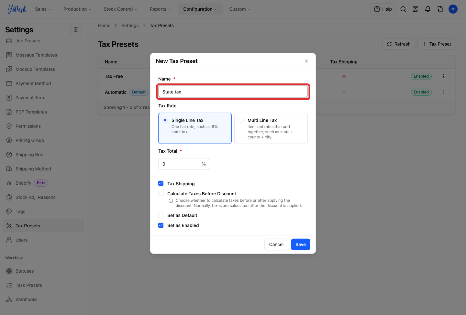Cancel the new tax preset
The image size is (466, 315).
point(276,244)
